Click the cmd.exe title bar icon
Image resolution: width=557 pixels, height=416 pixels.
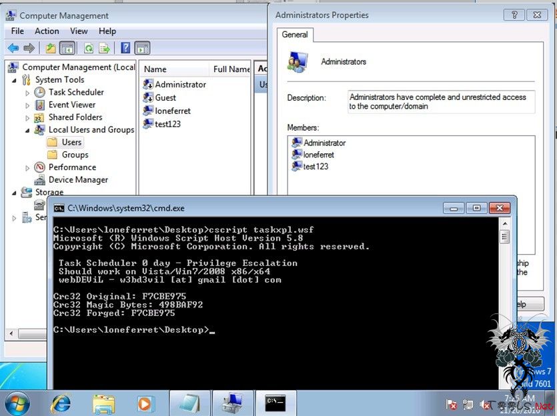(59, 209)
